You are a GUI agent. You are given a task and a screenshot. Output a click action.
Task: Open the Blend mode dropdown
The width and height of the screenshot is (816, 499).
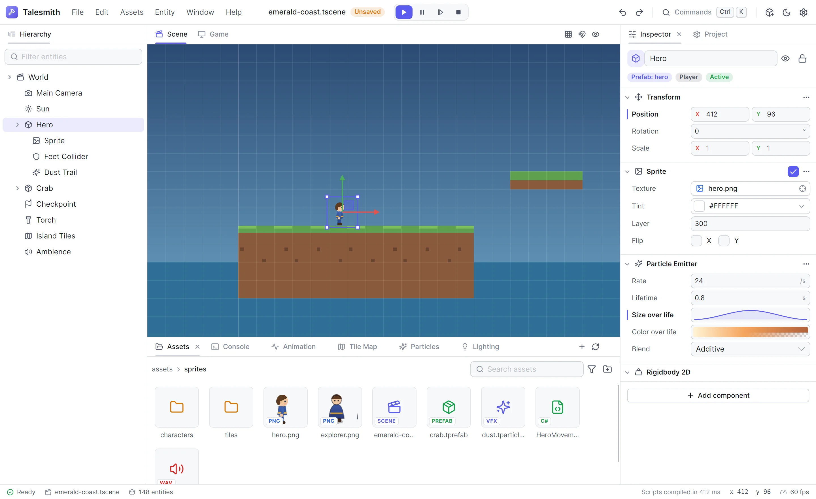(x=750, y=349)
